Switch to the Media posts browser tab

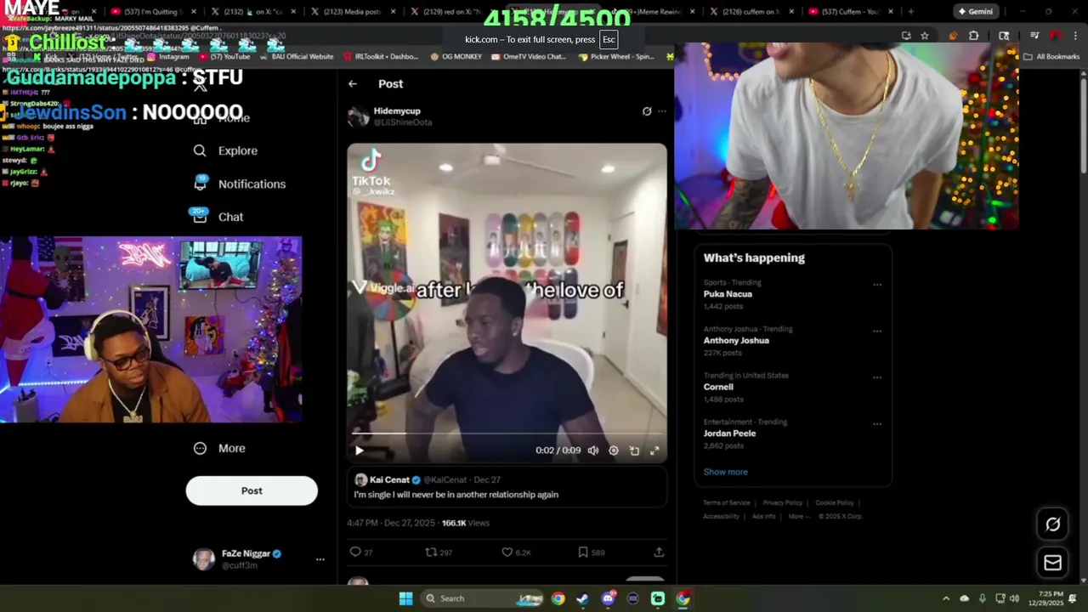[x=354, y=12]
